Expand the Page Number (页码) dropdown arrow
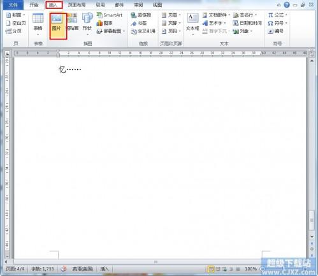Screen dimensions: 318x276 [180, 31]
